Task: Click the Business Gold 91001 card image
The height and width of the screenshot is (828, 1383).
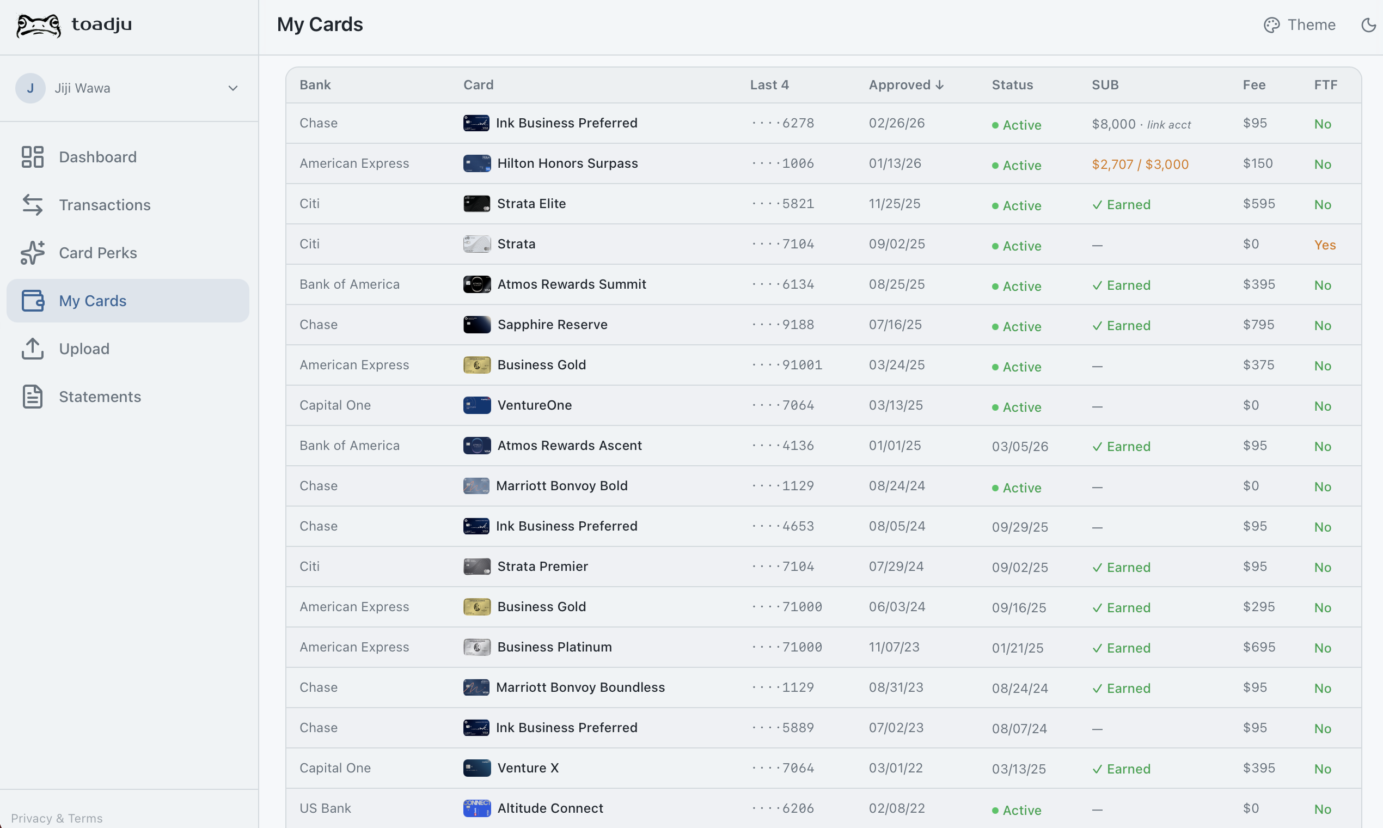Action: pos(477,365)
